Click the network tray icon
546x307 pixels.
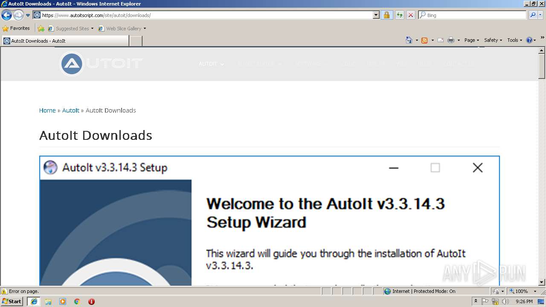[x=495, y=301]
